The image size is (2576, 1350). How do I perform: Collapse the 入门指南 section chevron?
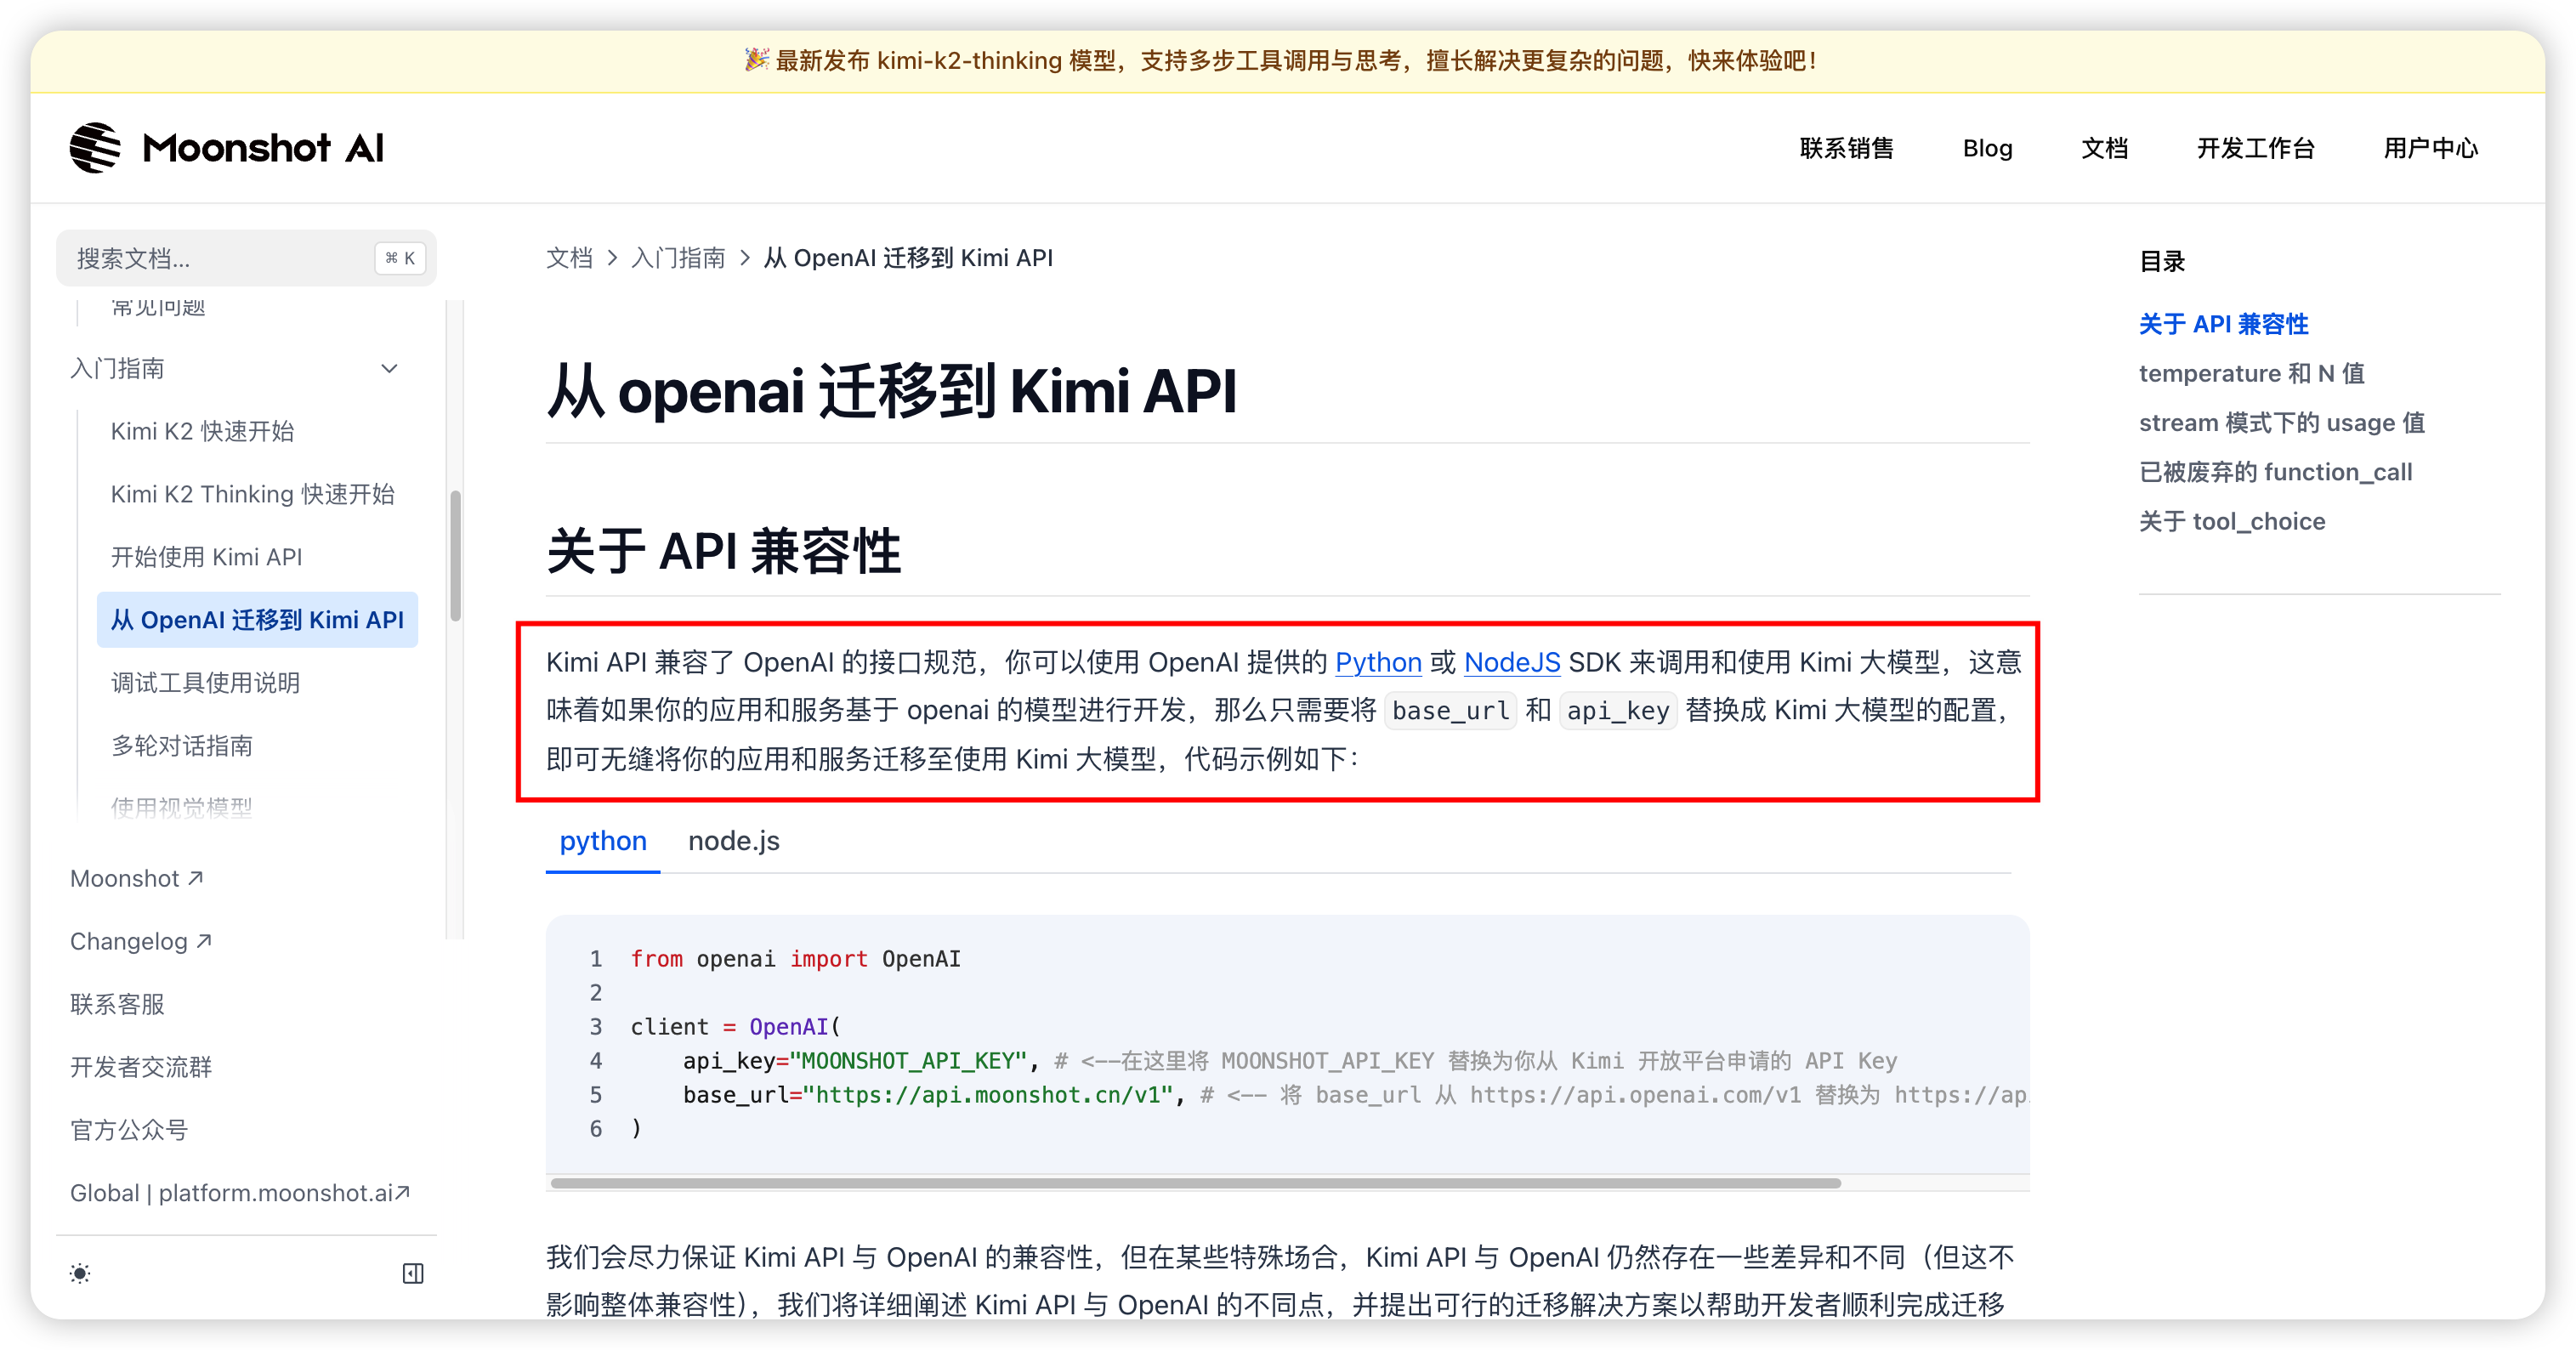coord(390,368)
